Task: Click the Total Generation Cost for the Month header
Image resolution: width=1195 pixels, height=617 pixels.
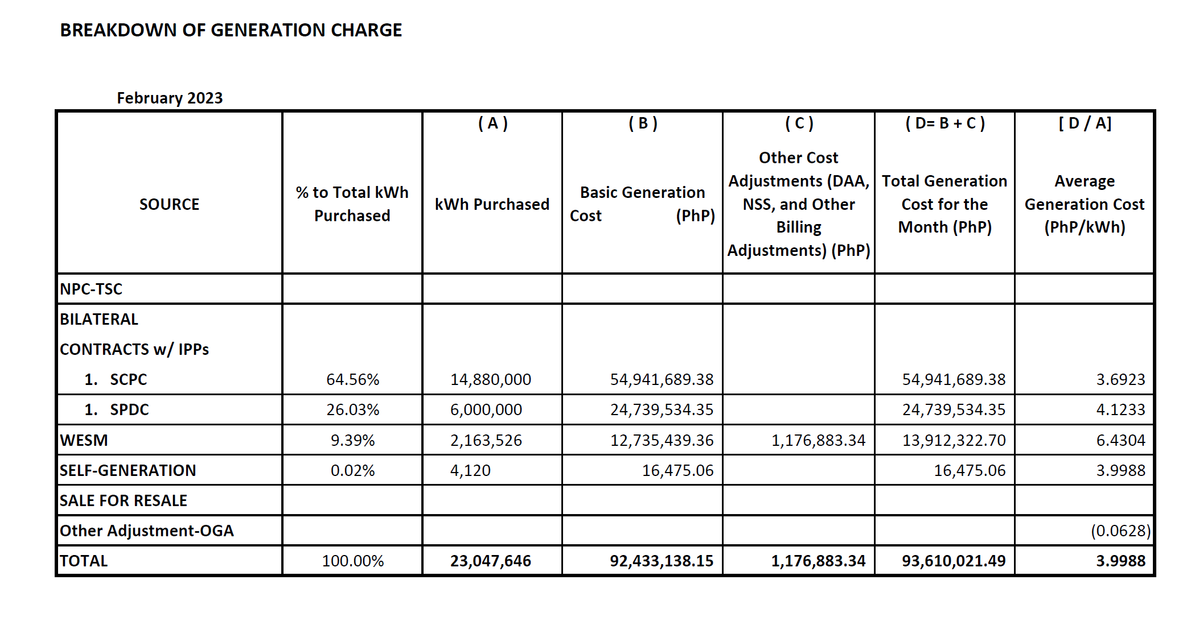Action: (x=945, y=204)
